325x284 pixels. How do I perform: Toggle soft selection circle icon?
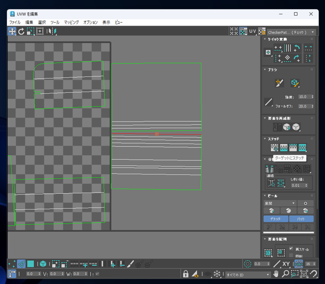(247, 264)
